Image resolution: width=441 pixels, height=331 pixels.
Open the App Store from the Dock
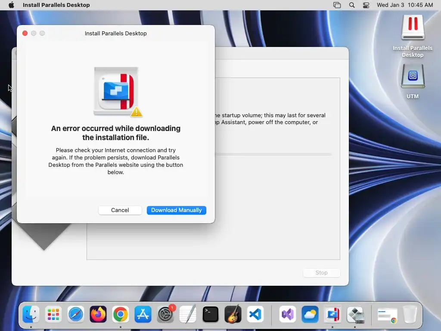[x=143, y=314]
